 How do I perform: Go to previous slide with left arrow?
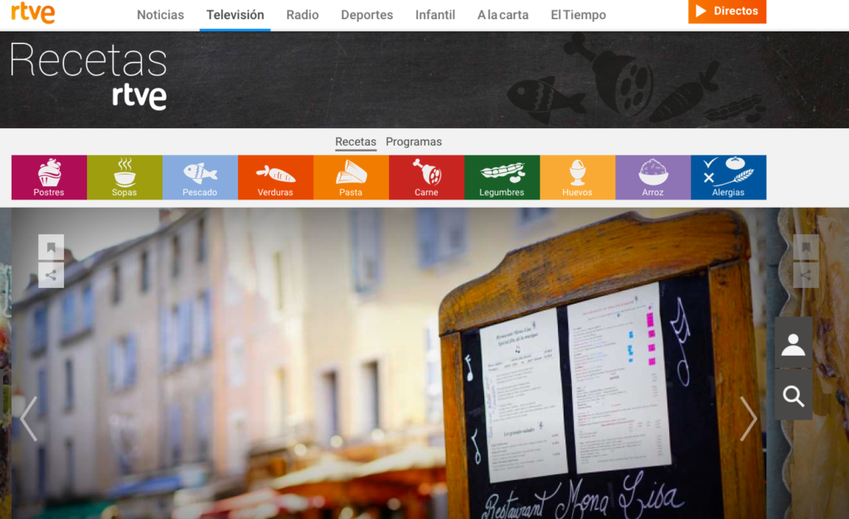click(x=29, y=418)
